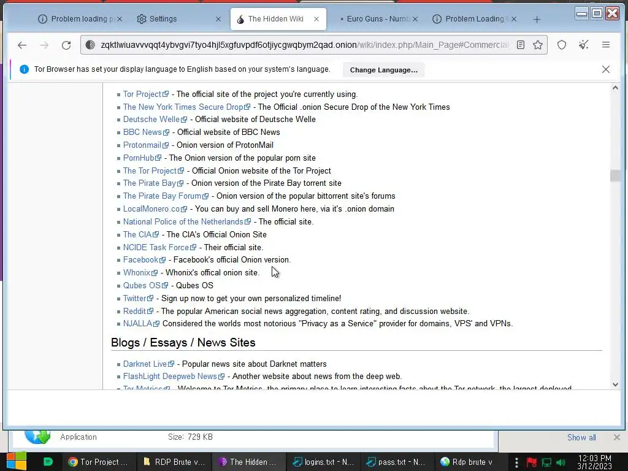
Task: Open The Pirate Bay link
Action: point(153,183)
